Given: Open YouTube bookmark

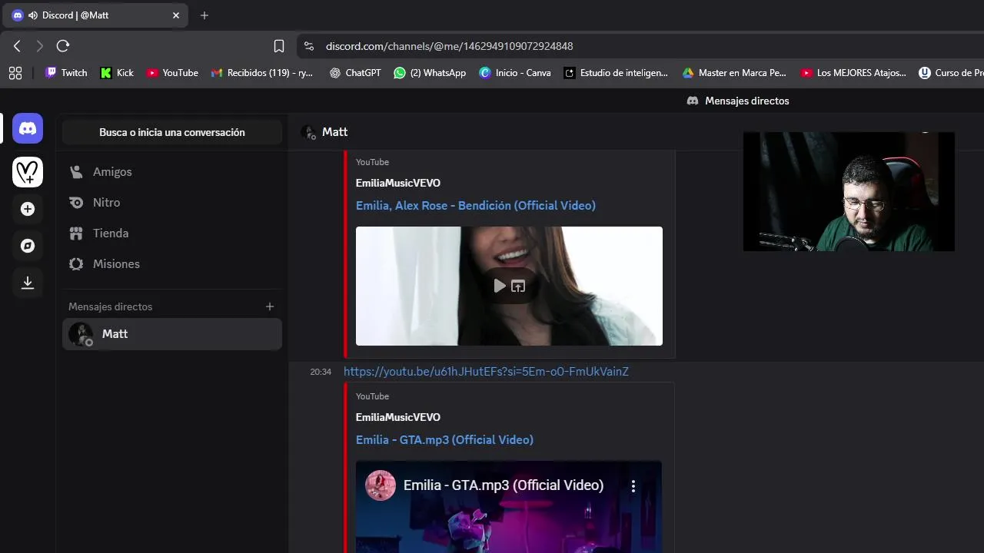Looking at the screenshot, I should [173, 73].
